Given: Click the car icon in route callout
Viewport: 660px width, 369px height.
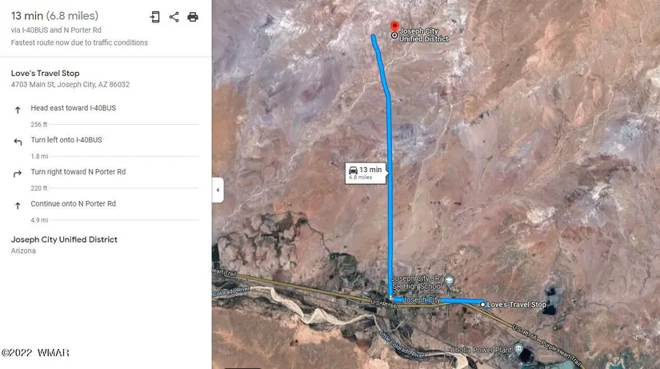Looking at the screenshot, I should click(353, 170).
